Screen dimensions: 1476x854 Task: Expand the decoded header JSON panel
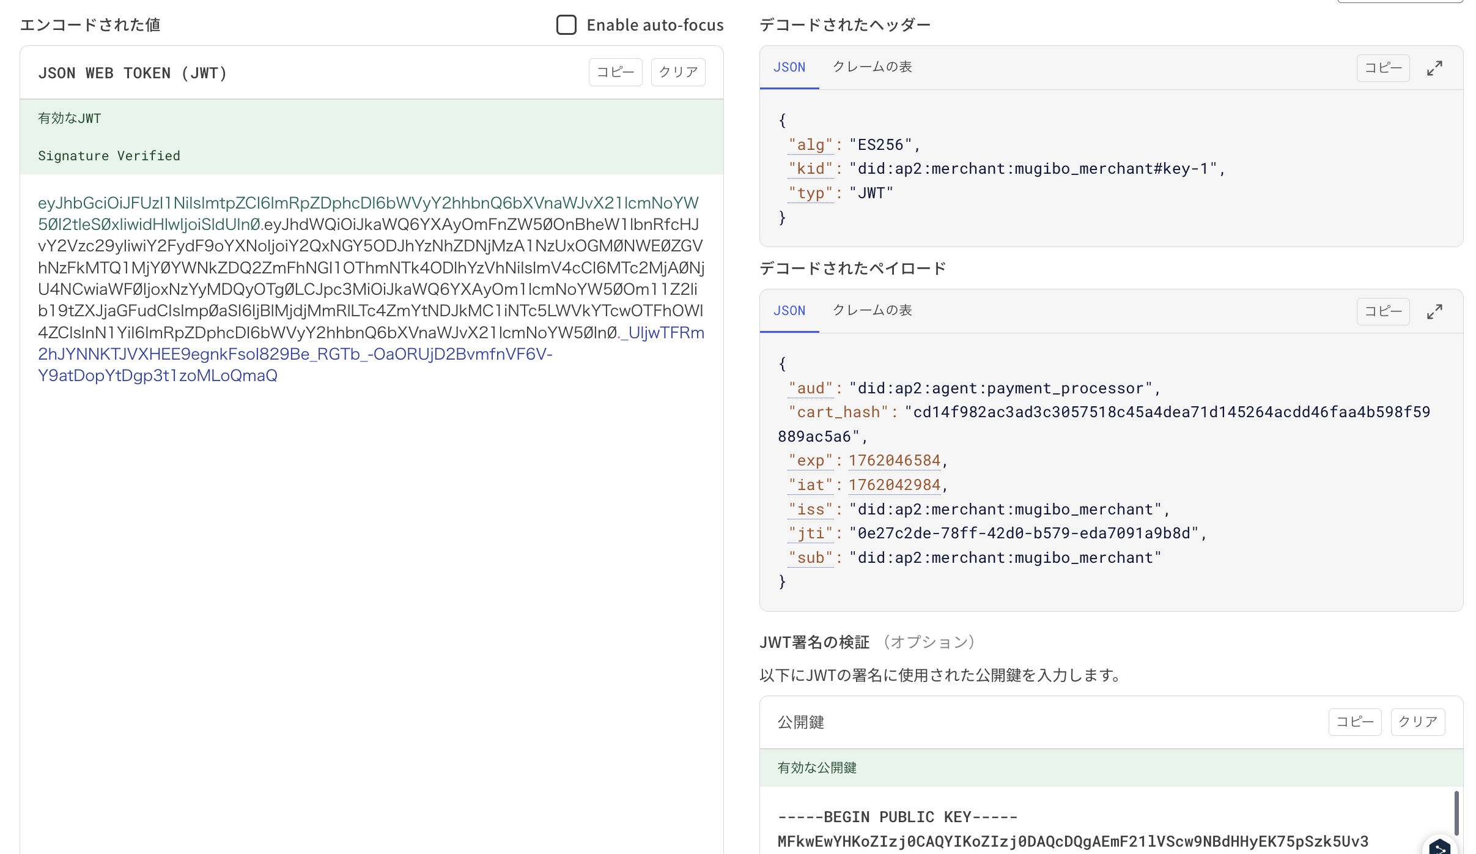click(x=1435, y=68)
